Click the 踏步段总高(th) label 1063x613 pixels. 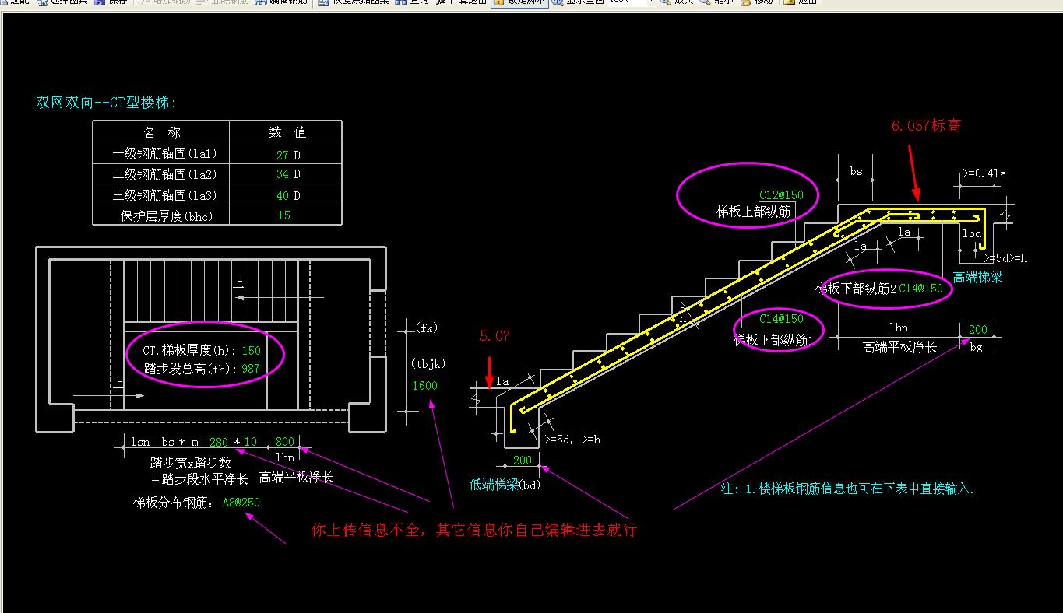click(x=190, y=369)
